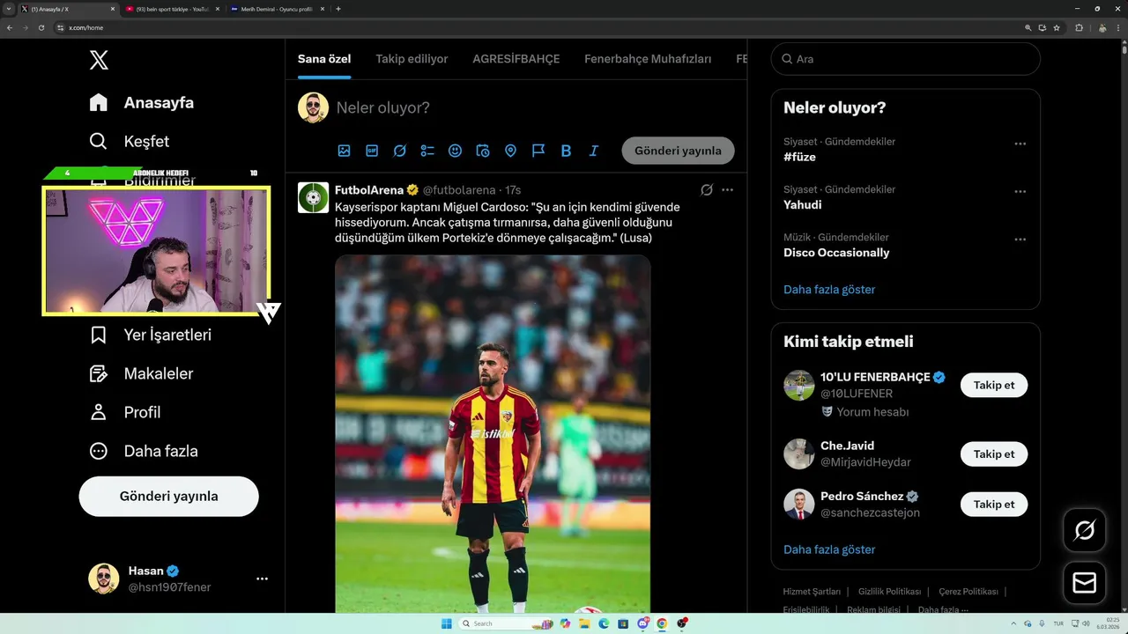This screenshot has height=634, width=1128.
Task: Open the Chrome extensions puzzle icon
Action: (1079, 27)
